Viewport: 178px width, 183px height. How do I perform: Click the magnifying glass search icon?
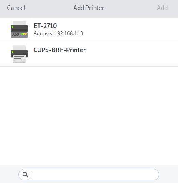tap(25, 175)
